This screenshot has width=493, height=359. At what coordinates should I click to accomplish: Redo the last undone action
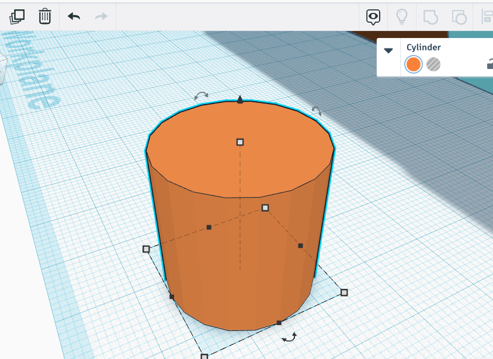click(101, 16)
